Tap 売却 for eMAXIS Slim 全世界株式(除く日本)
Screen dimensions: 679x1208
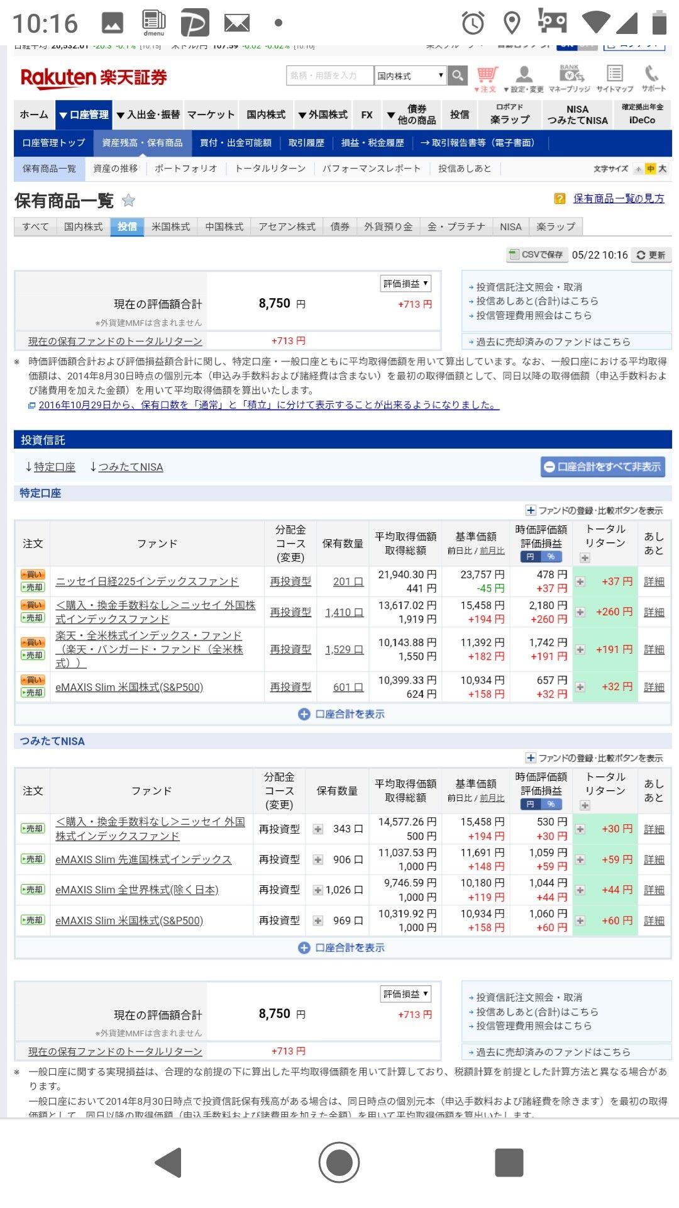33,890
